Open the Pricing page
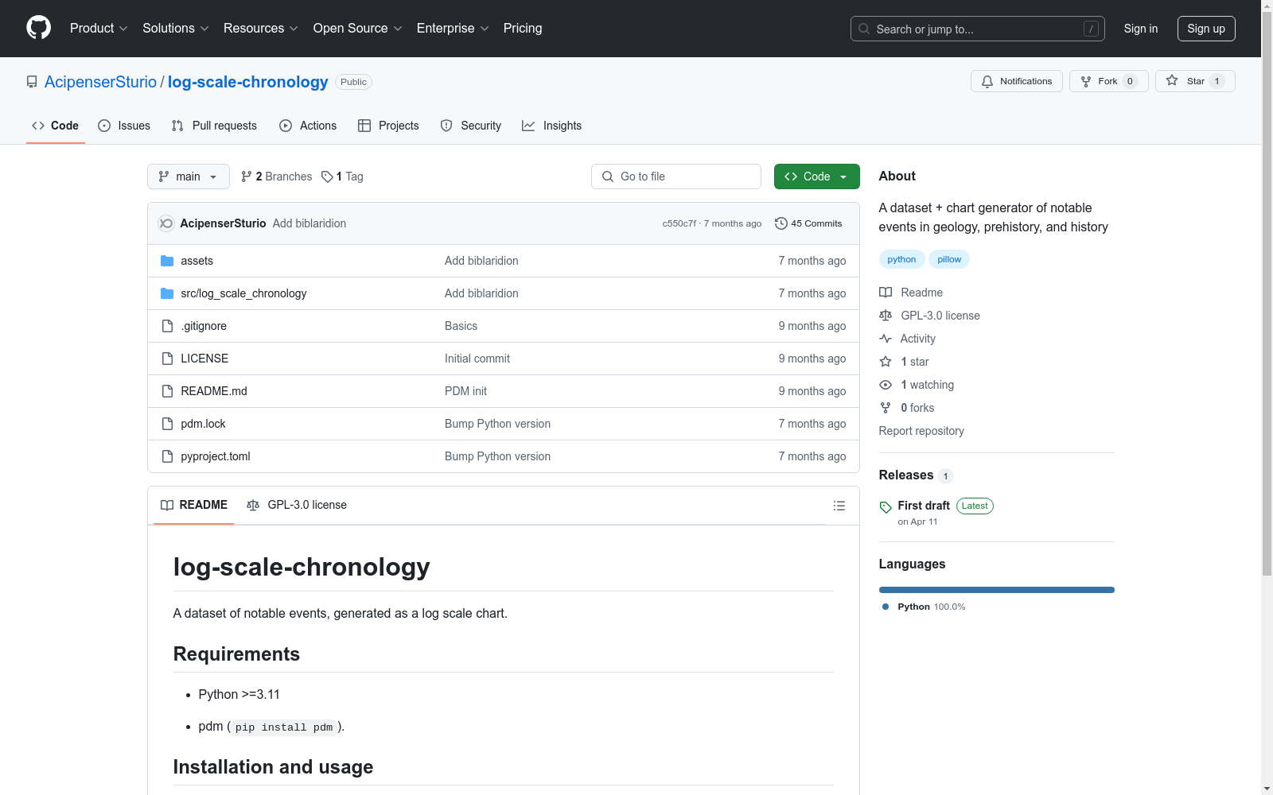This screenshot has width=1273, height=795. click(x=523, y=29)
